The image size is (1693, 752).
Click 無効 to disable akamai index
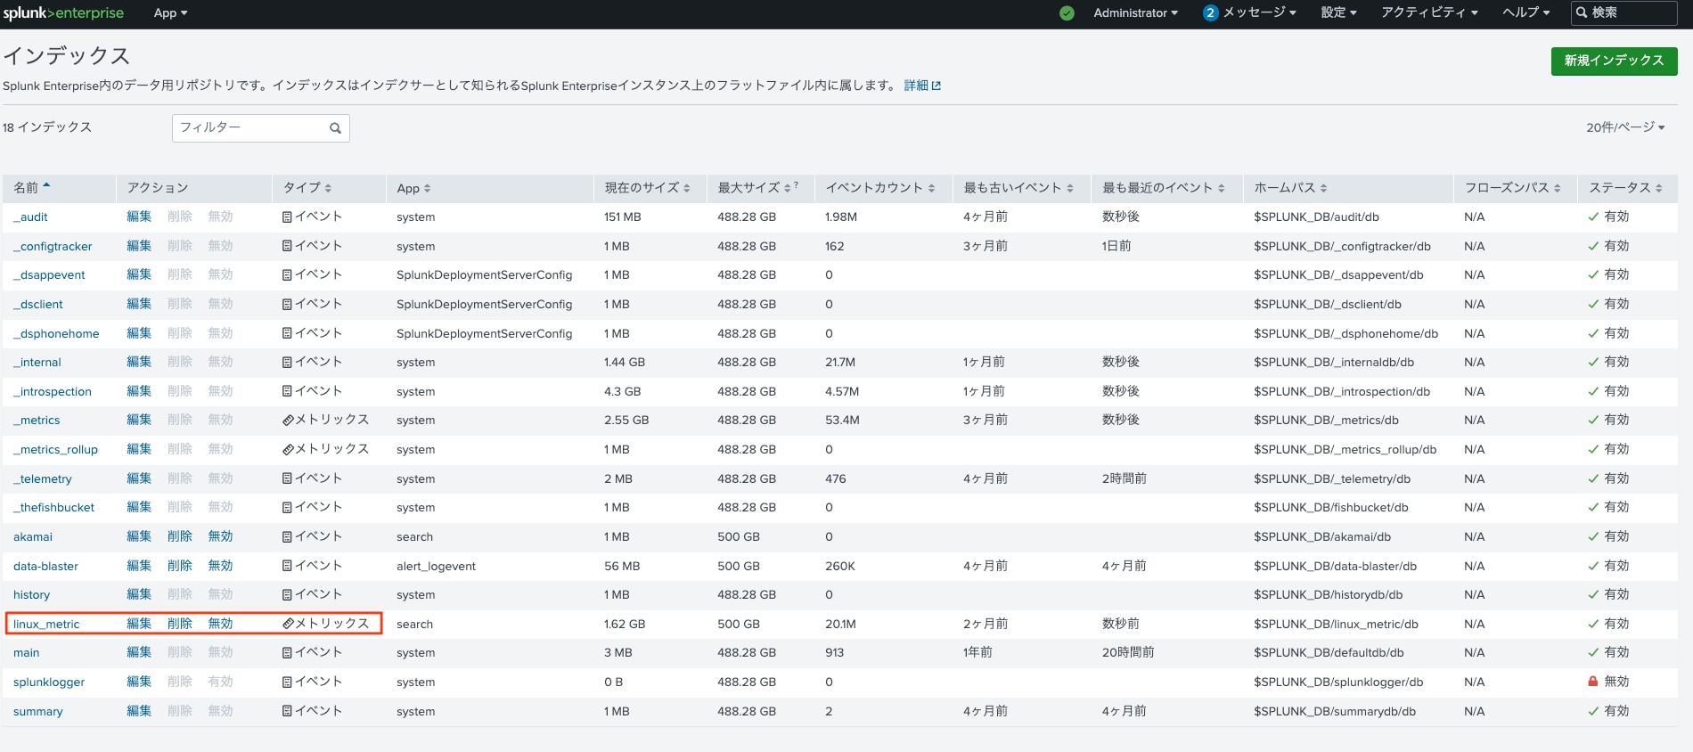point(220,536)
